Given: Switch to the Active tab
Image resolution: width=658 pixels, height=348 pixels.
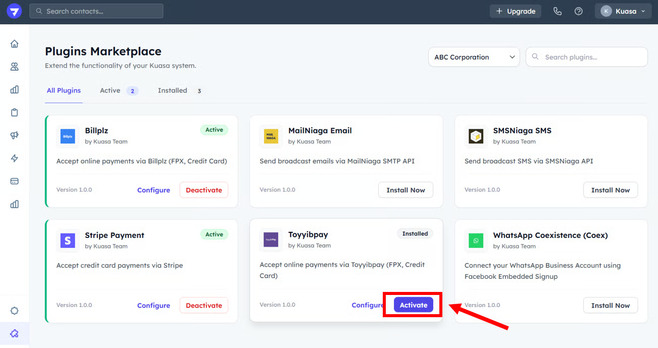Looking at the screenshot, I should click(x=110, y=90).
